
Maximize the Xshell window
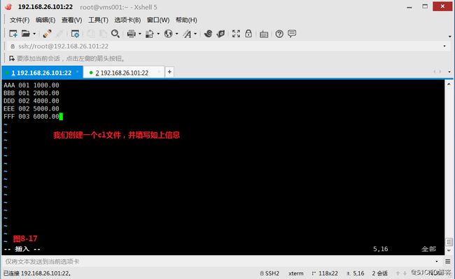coord(425,6)
